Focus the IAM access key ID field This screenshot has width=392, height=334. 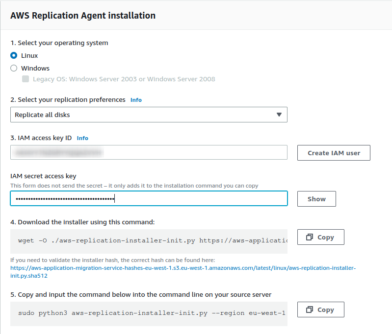coord(149,153)
